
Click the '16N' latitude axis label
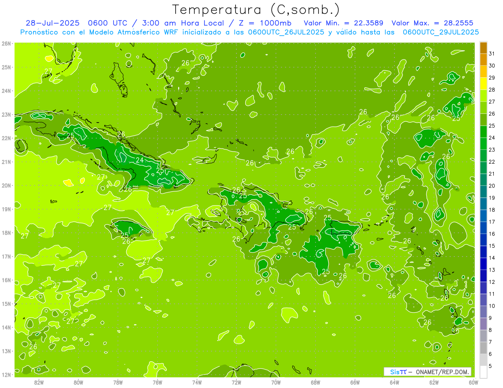6,280
